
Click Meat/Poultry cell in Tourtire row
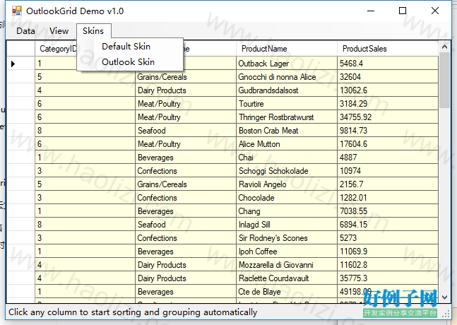click(186, 103)
